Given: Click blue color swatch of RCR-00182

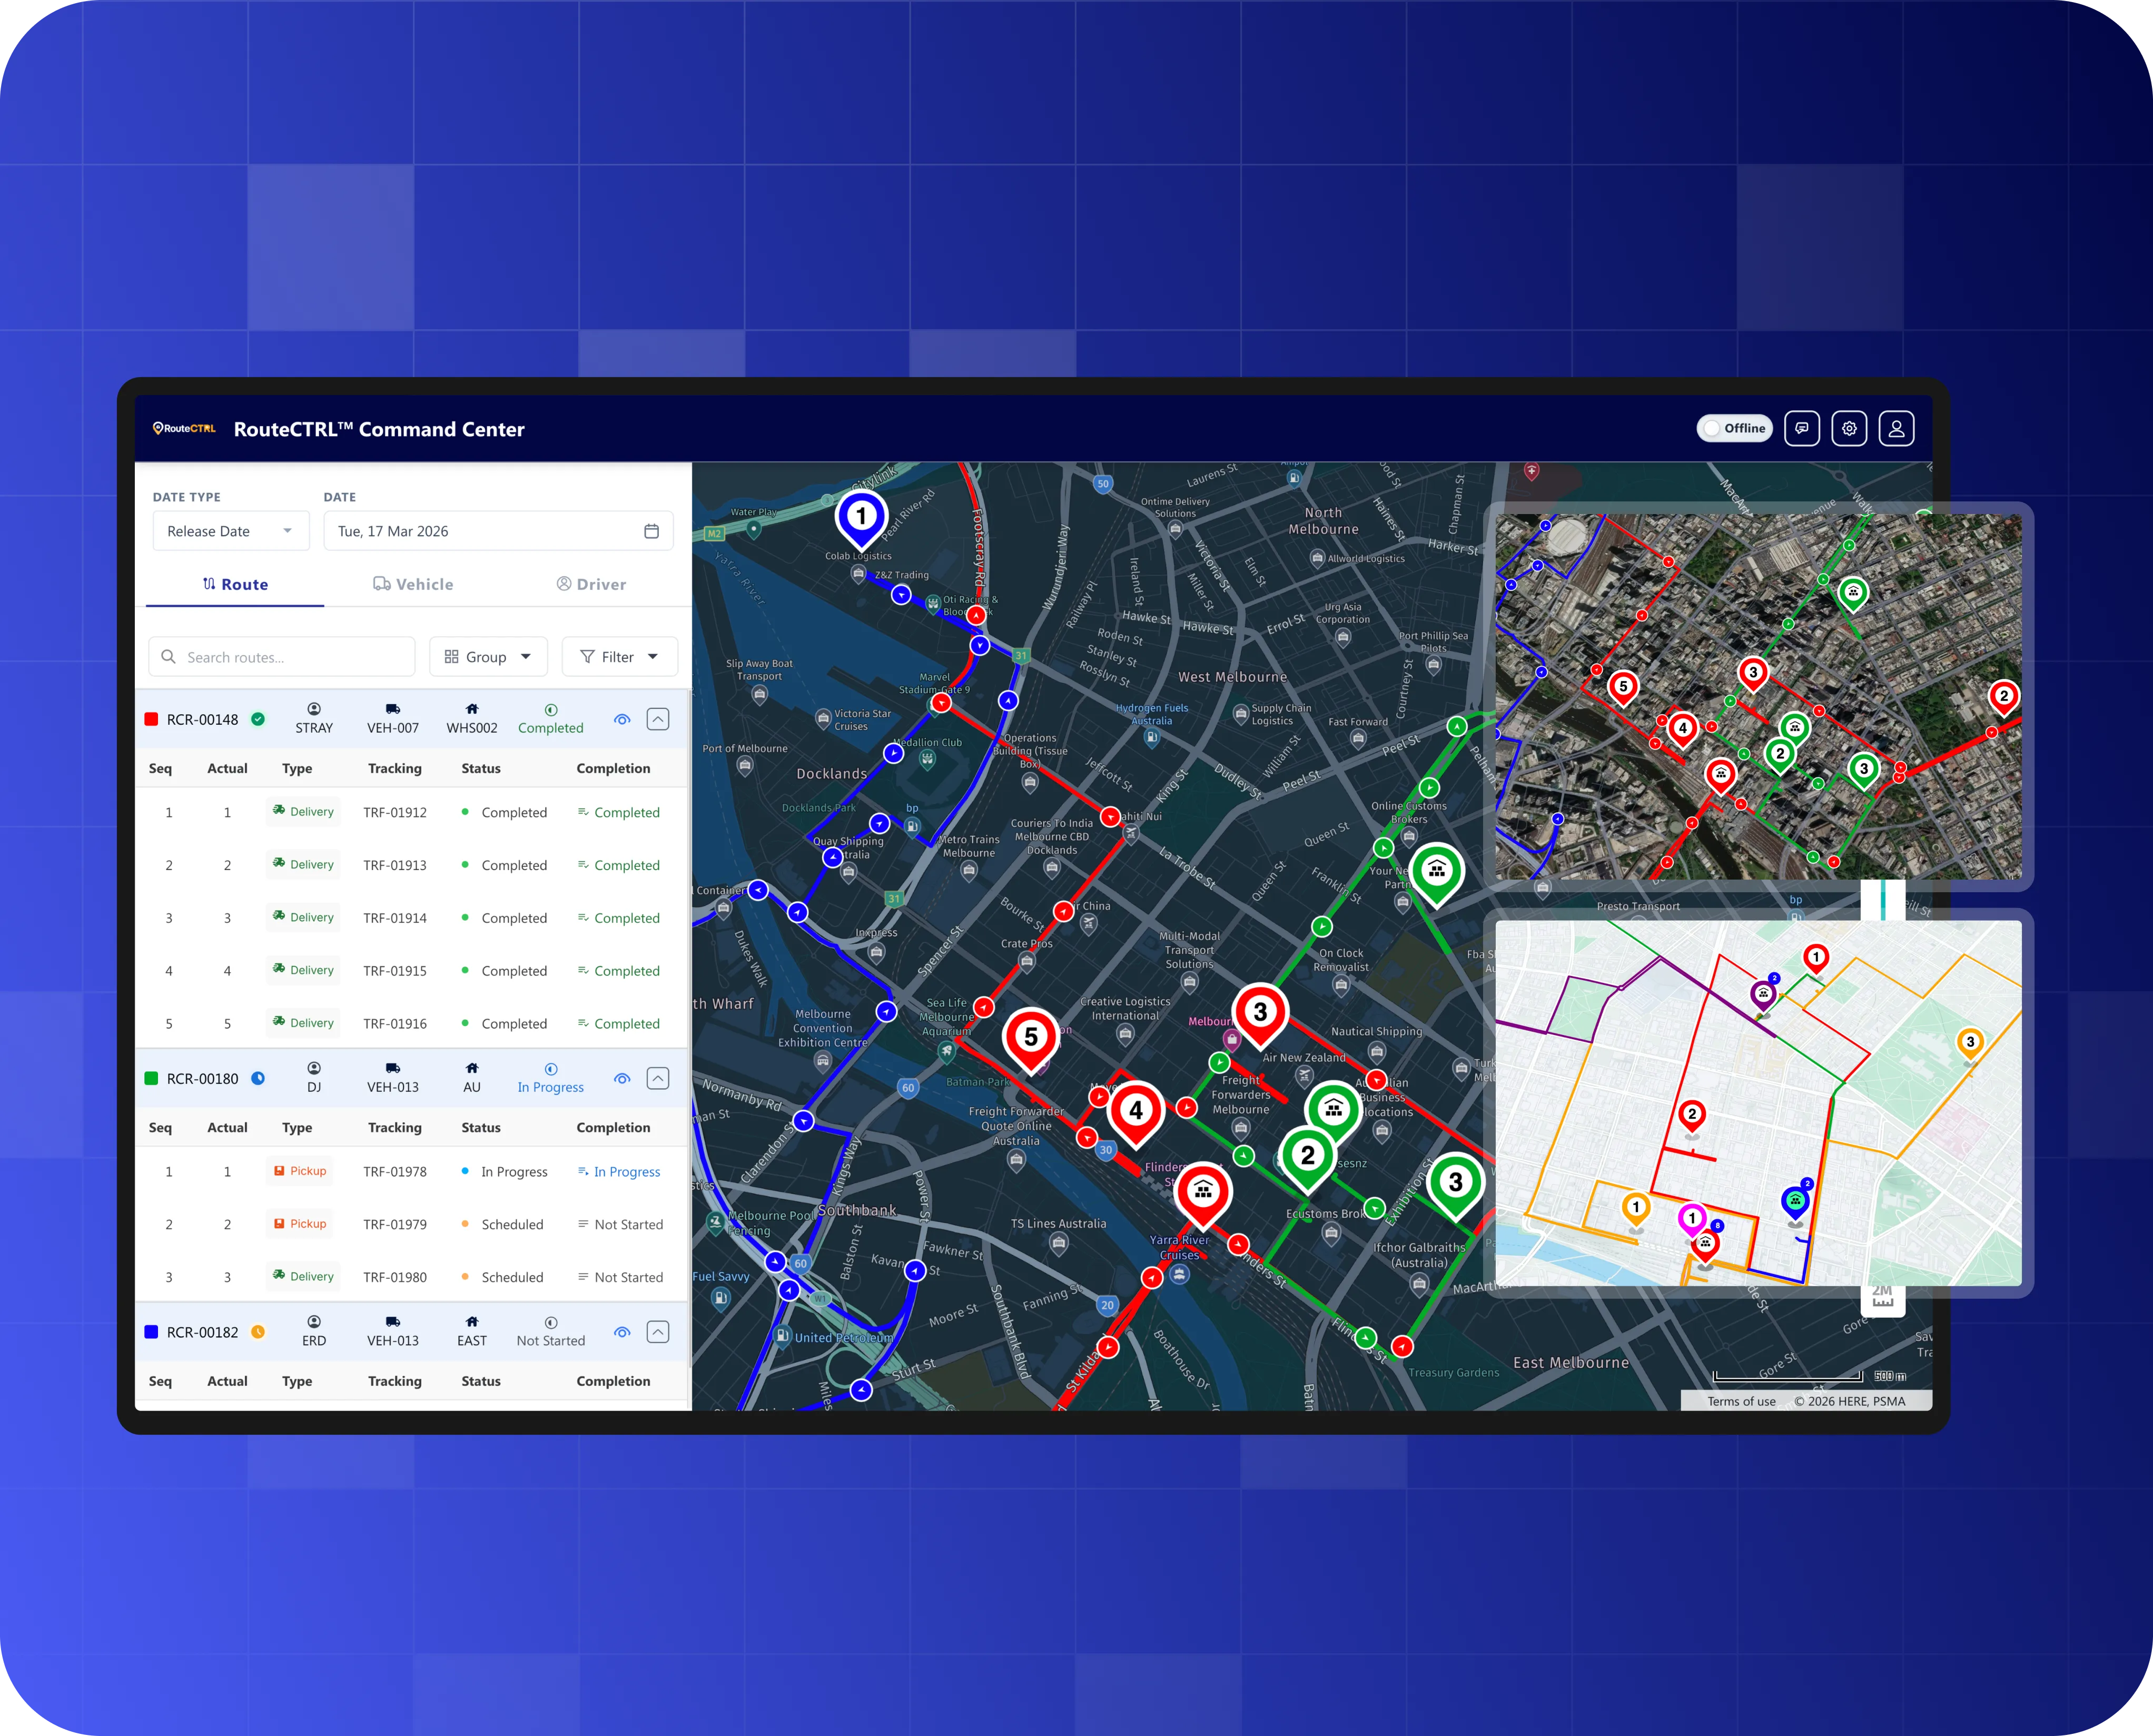Looking at the screenshot, I should [152, 1332].
